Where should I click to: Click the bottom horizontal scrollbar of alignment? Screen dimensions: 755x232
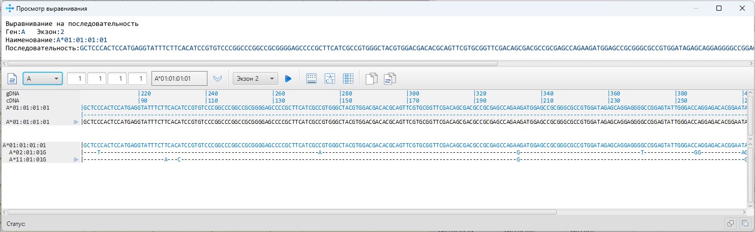point(282,212)
